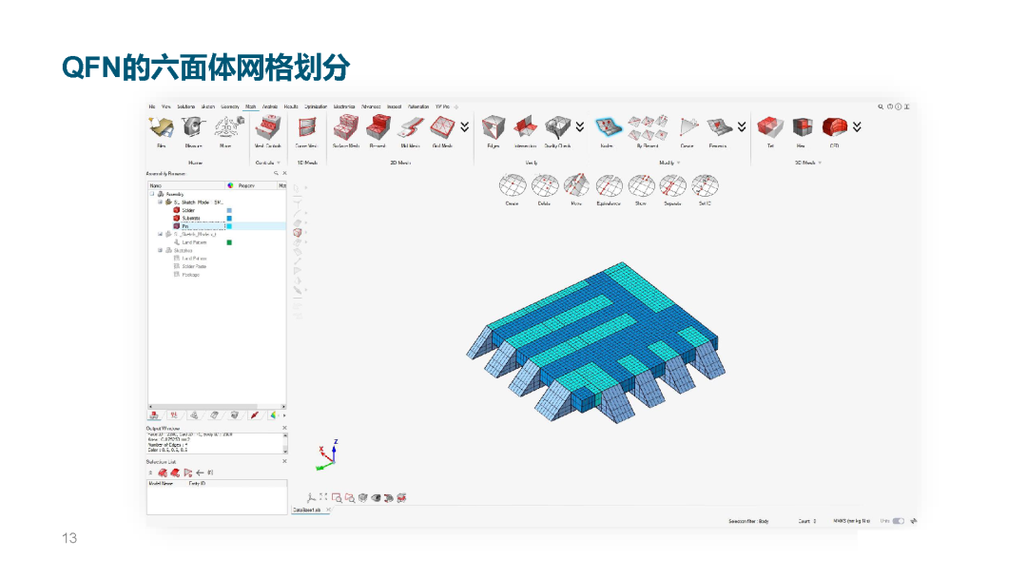Open the File menu

coord(152,106)
